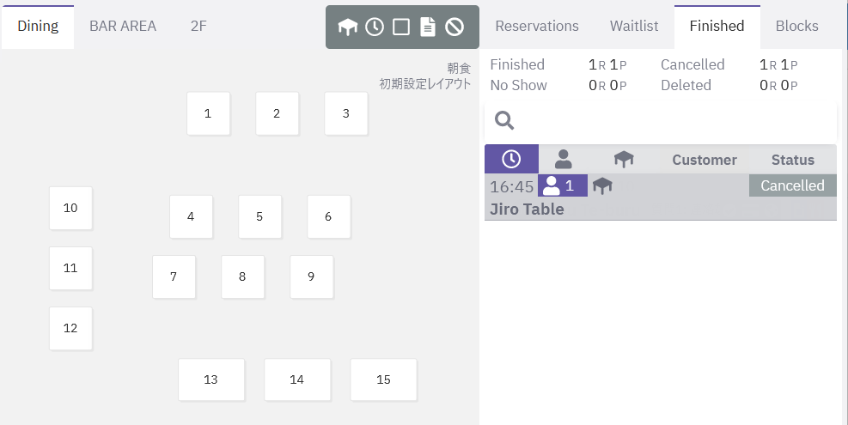Click the magnifier search icon
Screen dimensions: 848x425
point(504,120)
